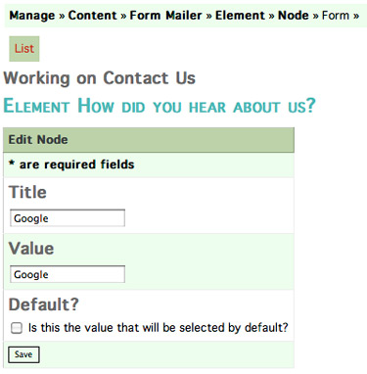Viewport: 367px width, 374px height.
Task: Click the Value field label
Action: [x=31, y=249]
